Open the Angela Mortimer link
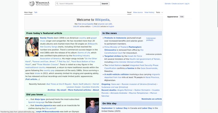 [125, 90]
